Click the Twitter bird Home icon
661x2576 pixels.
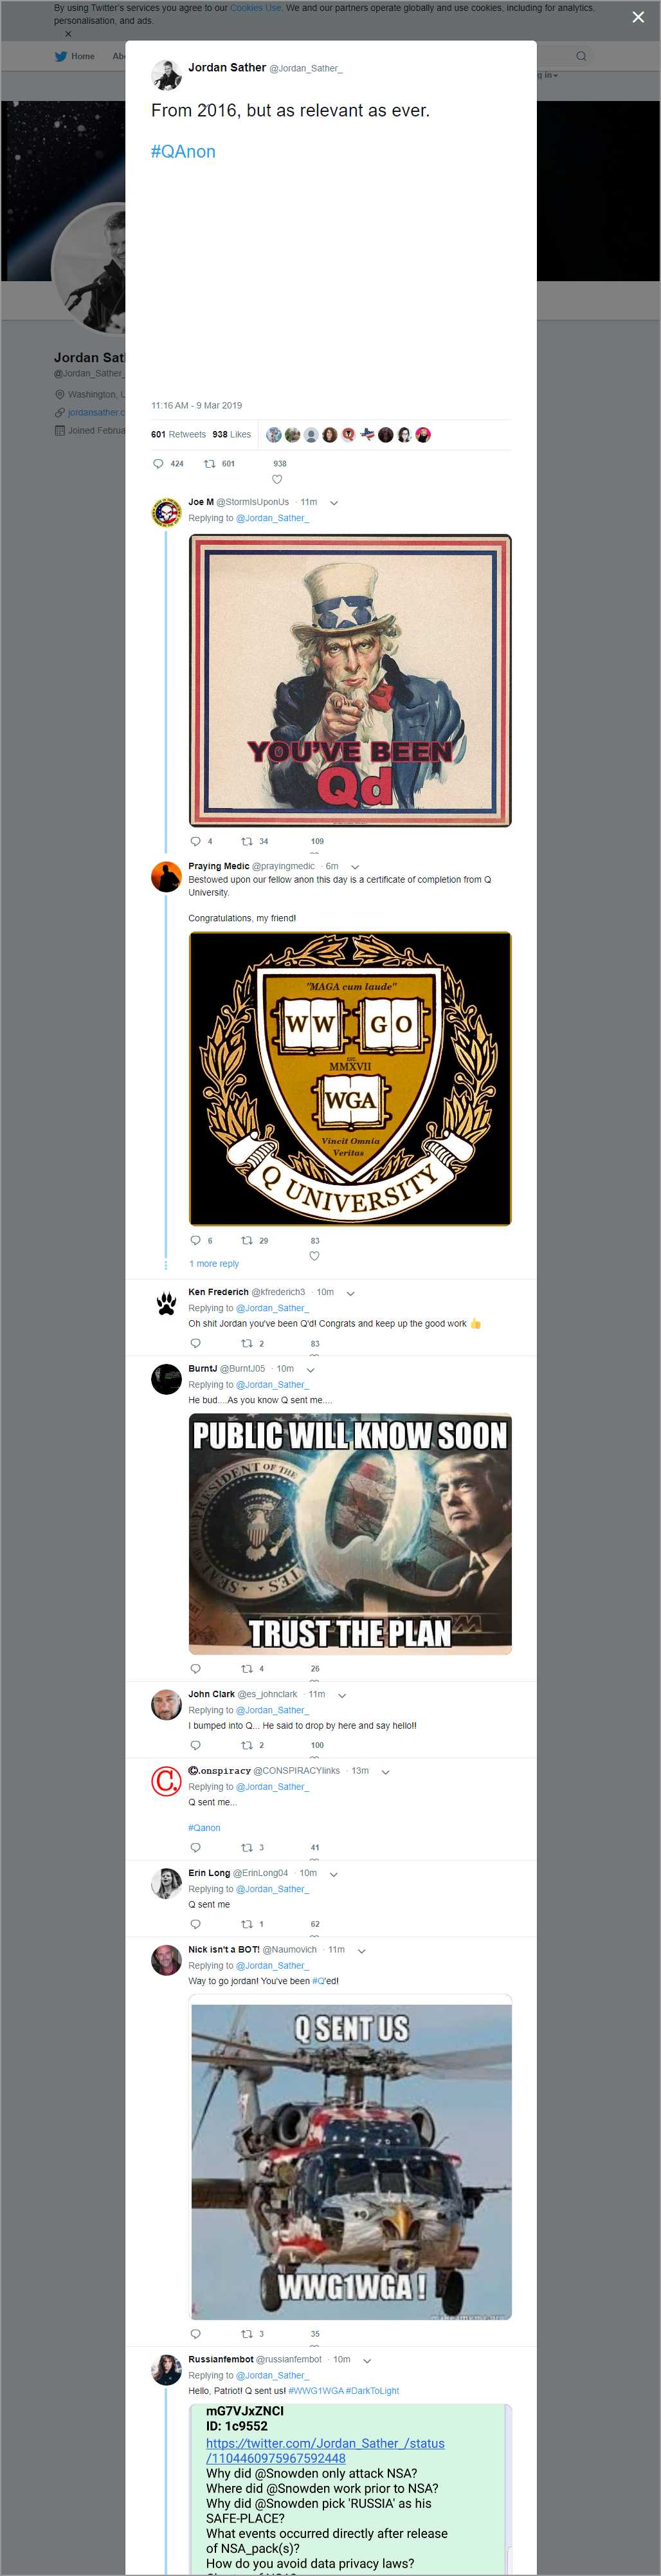[x=61, y=56]
